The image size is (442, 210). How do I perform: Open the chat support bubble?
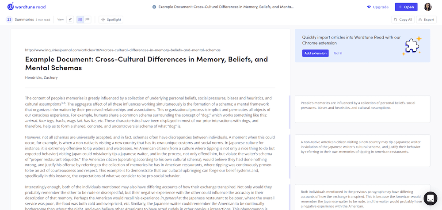coord(430,199)
